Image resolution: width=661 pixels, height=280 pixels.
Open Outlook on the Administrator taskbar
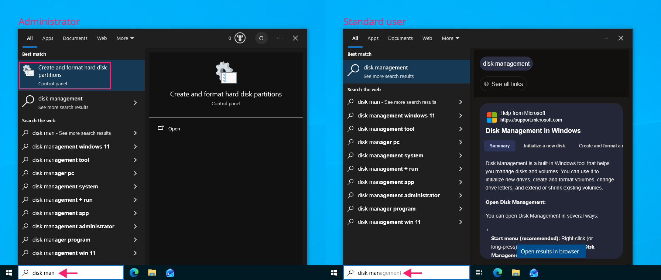coord(170,273)
